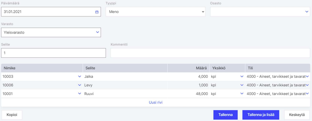Viewport: 312px width, 121px height.
Task: Open the calendar picker icon in Päivämäärä
Action: (97, 12)
